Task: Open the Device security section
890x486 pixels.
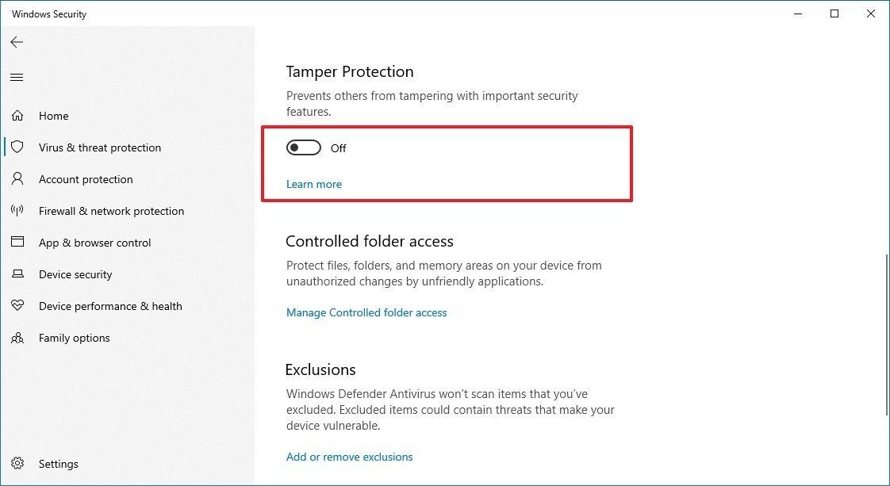Action: pos(75,274)
